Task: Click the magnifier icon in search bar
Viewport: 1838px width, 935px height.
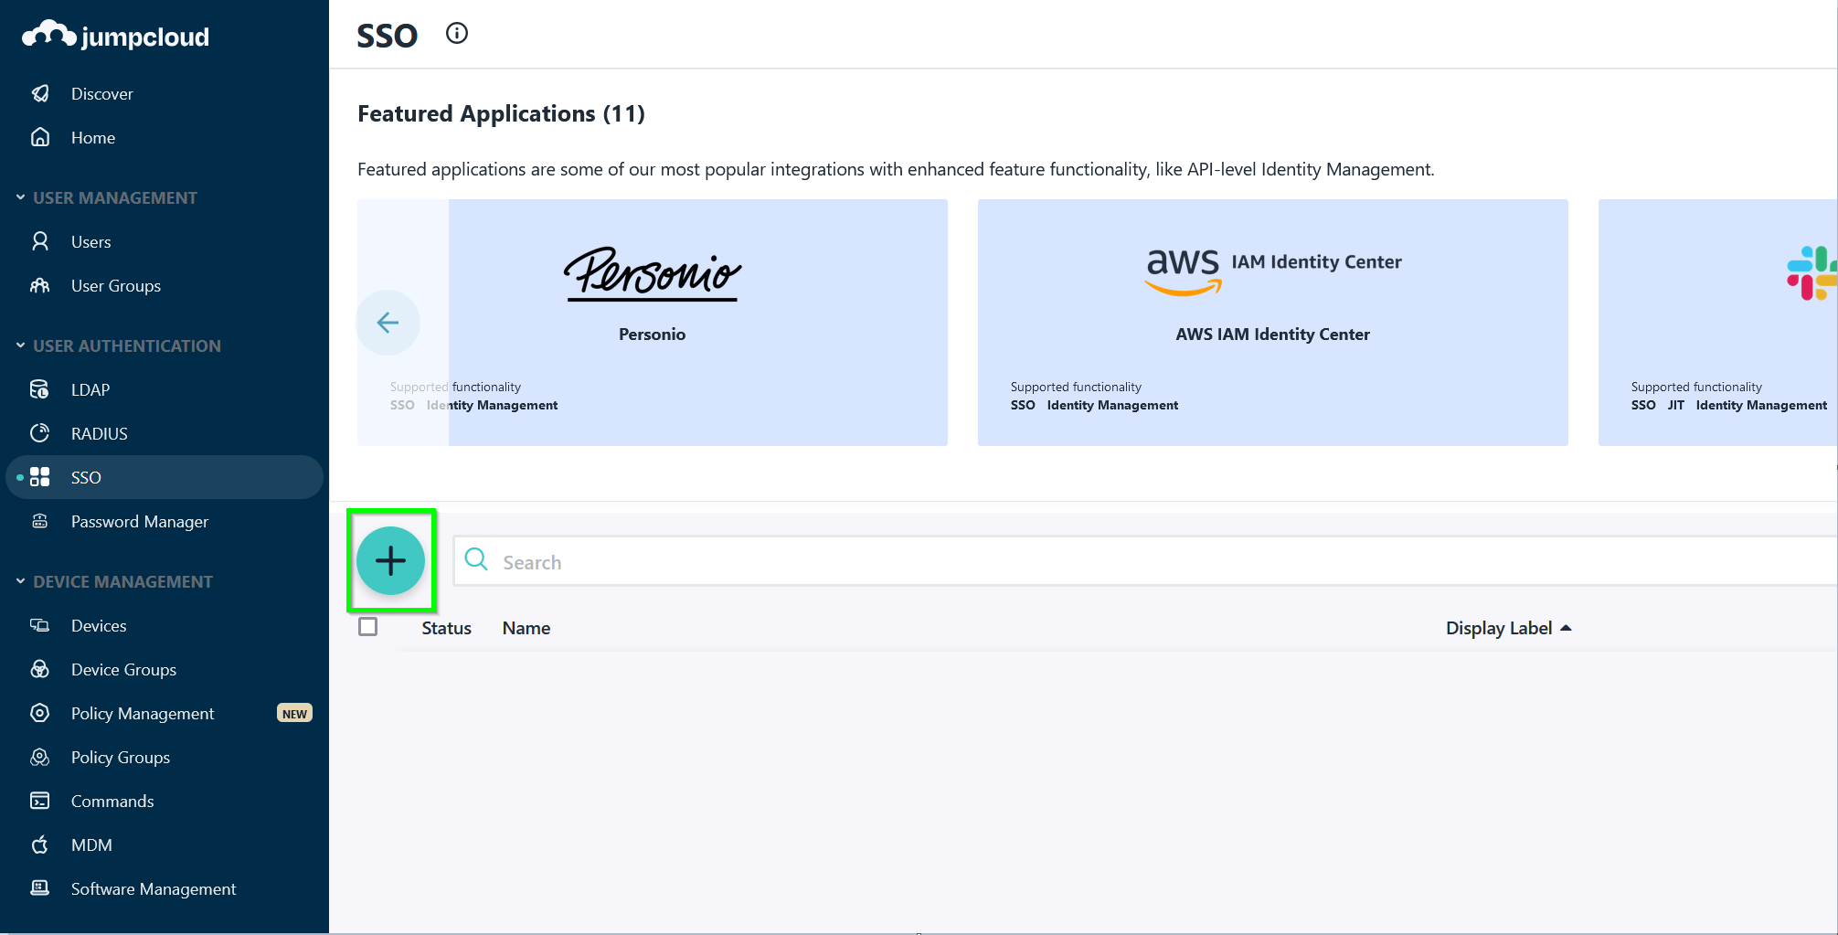Action: click(476, 559)
